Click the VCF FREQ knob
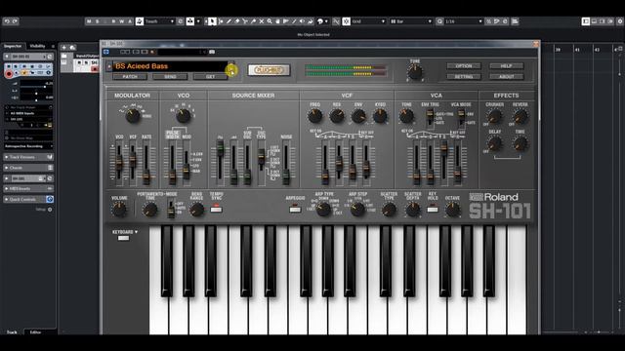Viewport: 625px width, 351px height. coord(314,116)
